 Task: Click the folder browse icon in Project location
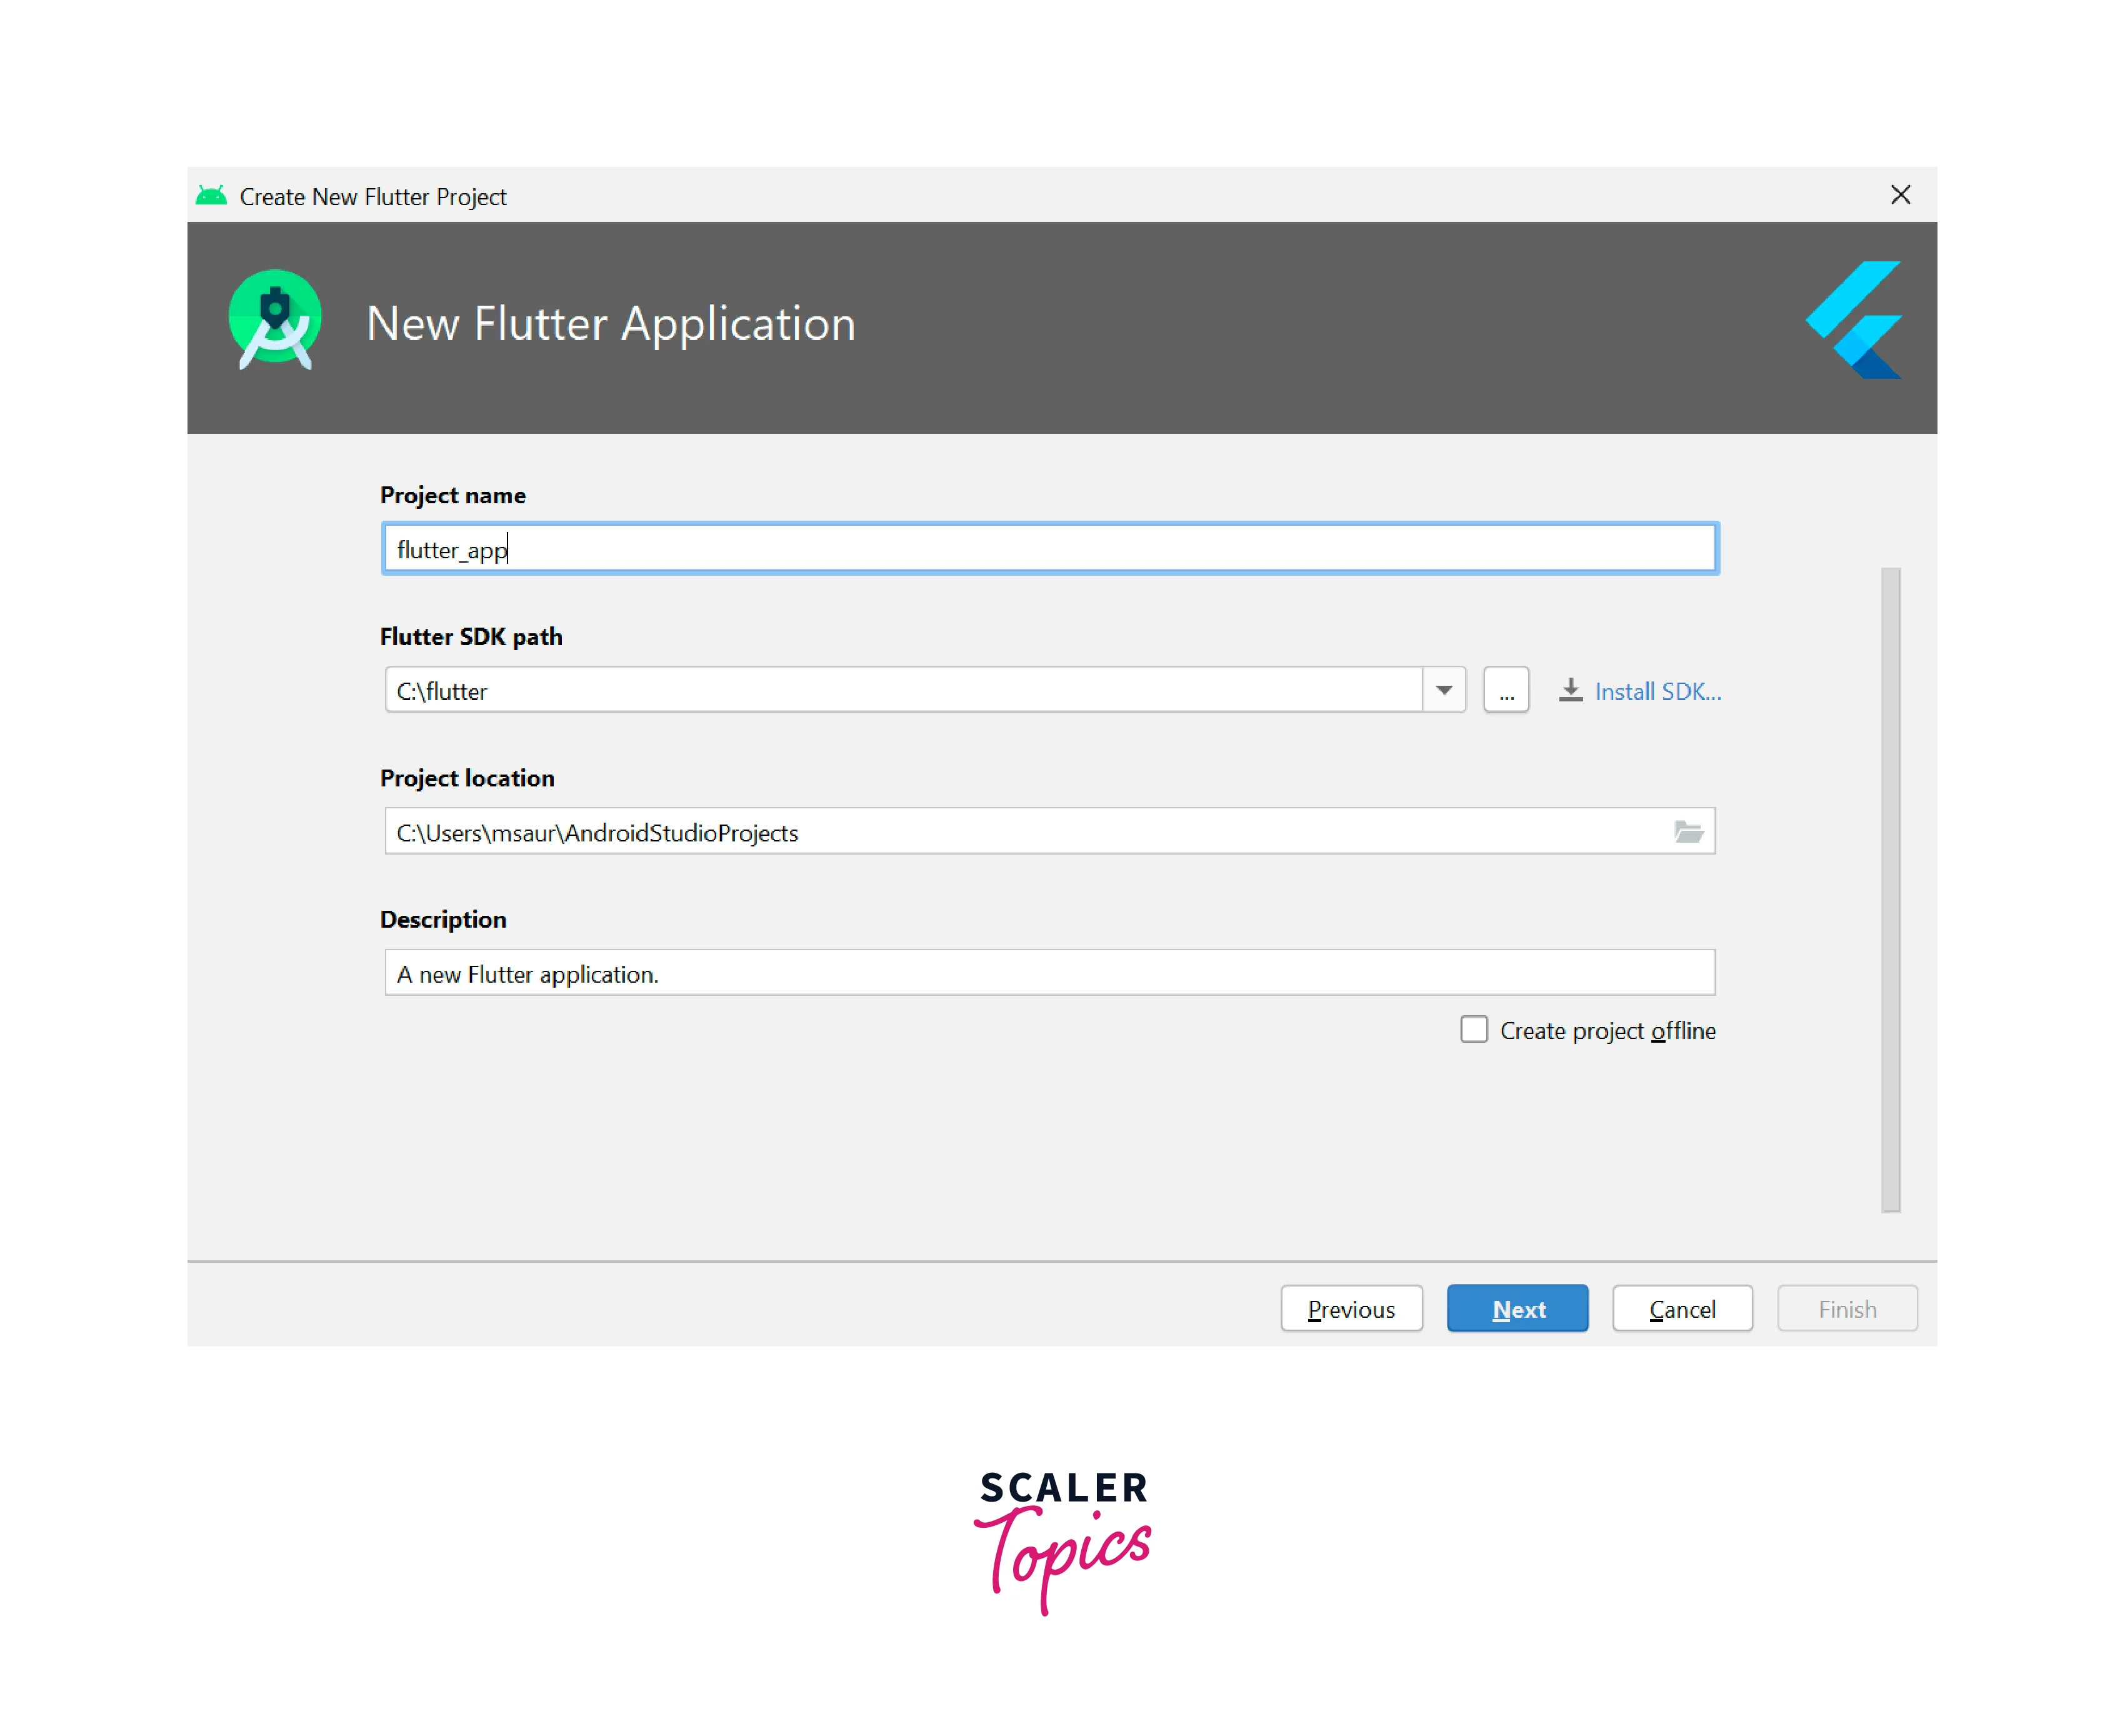click(1688, 832)
